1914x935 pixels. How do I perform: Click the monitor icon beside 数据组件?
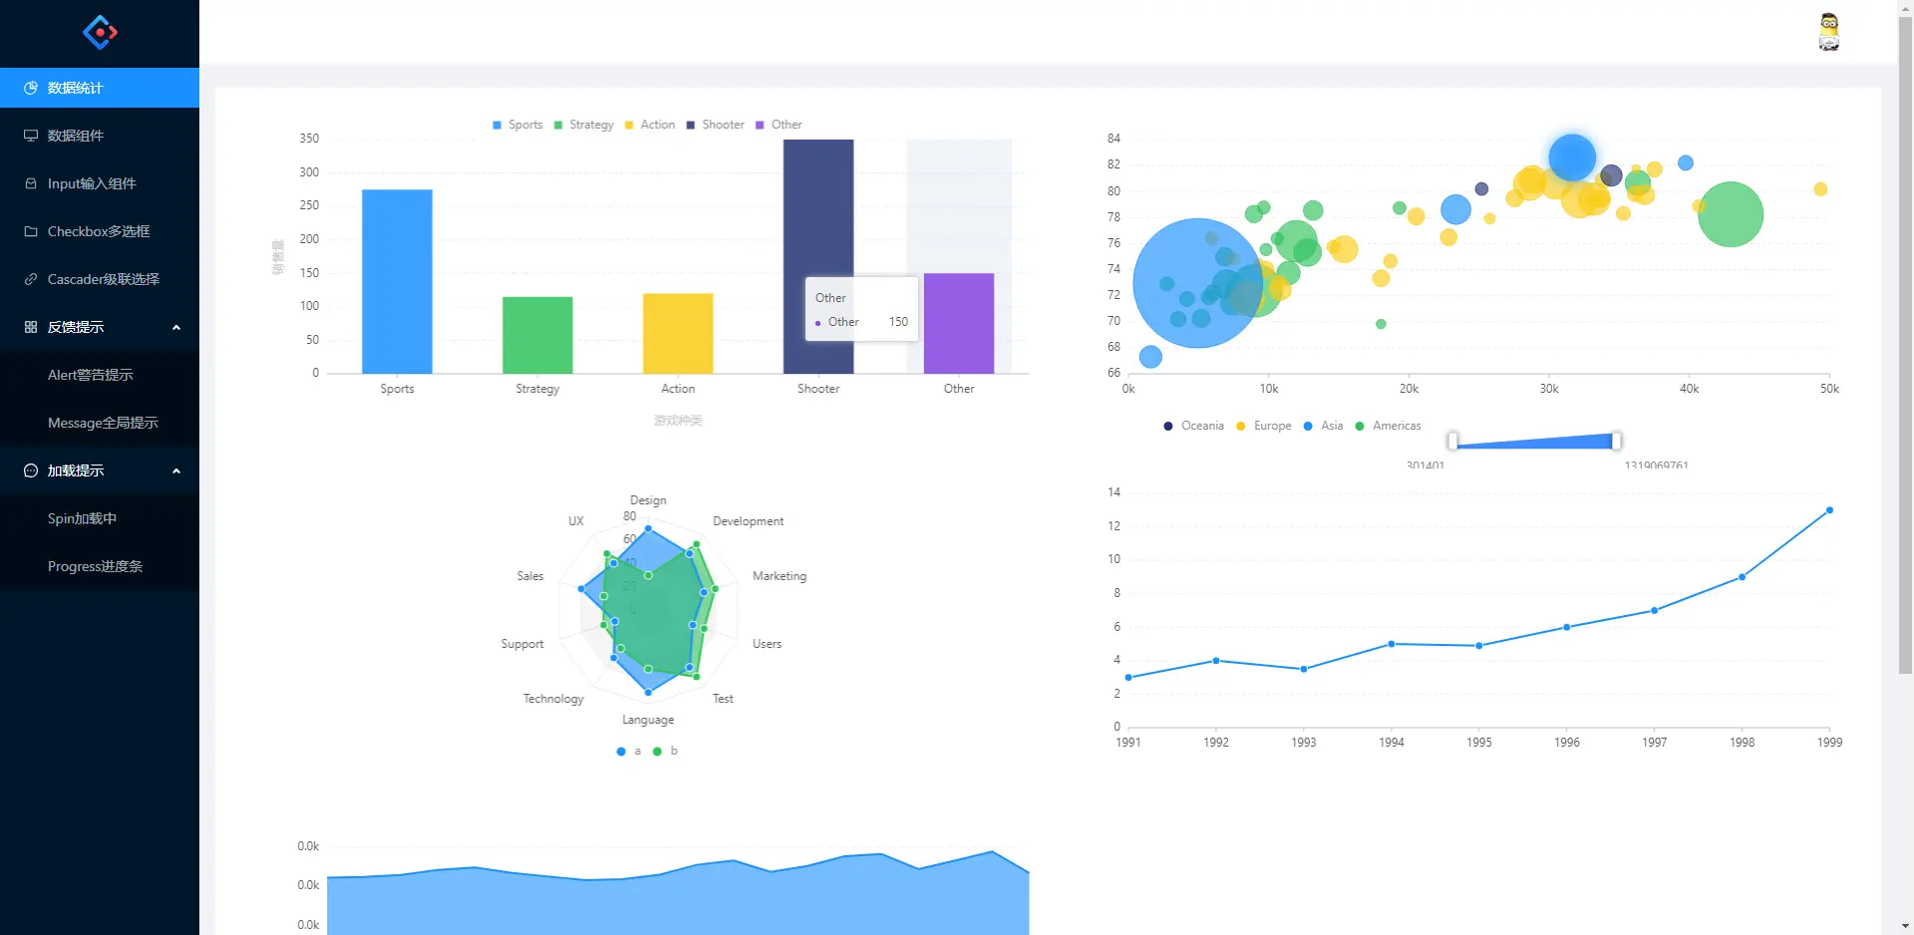29,136
